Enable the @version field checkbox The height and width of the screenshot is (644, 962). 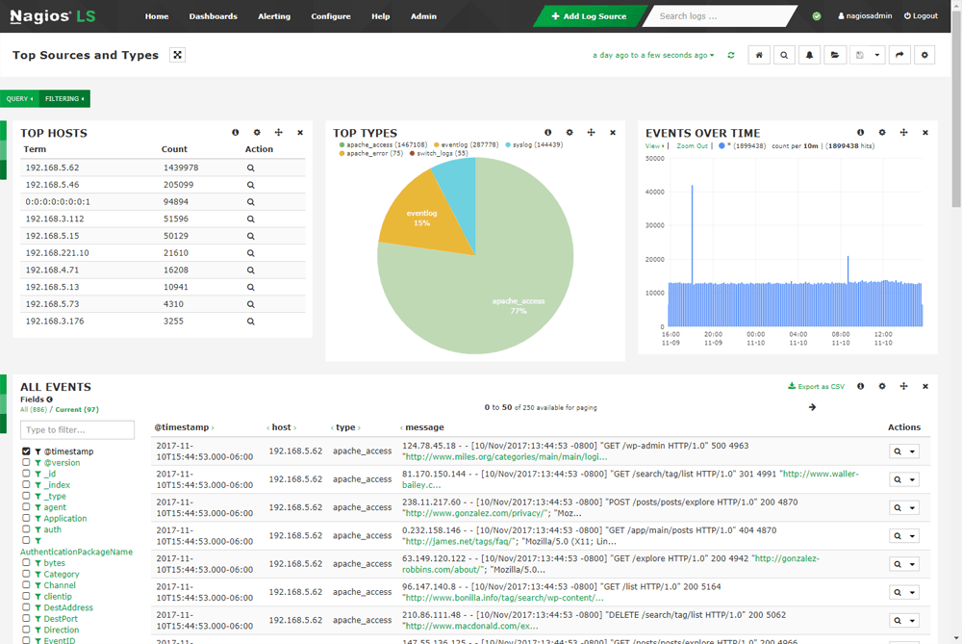pos(27,462)
